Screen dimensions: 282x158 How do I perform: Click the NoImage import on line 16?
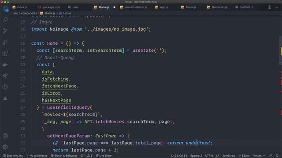click(x=59, y=29)
